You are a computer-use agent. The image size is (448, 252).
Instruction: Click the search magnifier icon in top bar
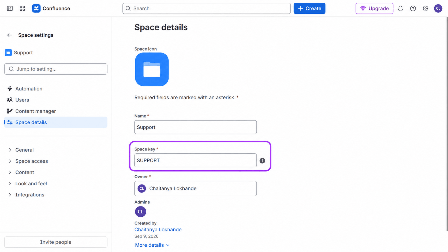point(128,8)
